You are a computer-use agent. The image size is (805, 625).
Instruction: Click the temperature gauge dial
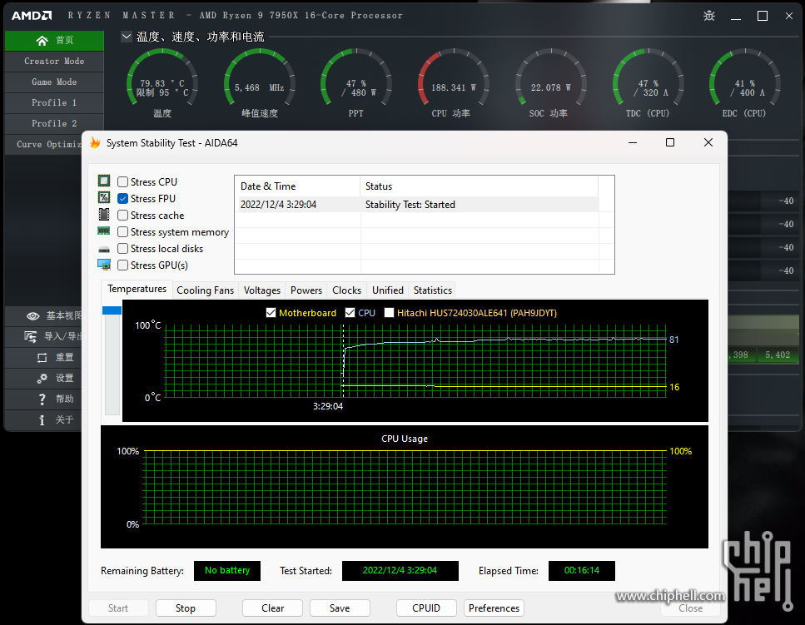coord(162,77)
